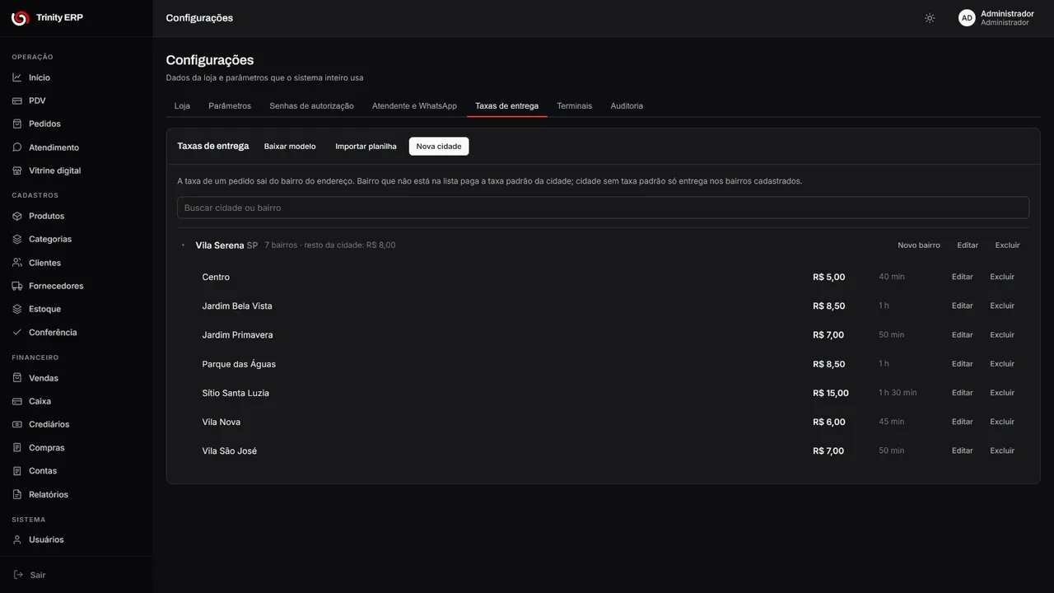Image resolution: width=1054 pixels, height=593 pixels.
Task: Click the Conferência checkmark icon
Action: [x=17, y=333]
